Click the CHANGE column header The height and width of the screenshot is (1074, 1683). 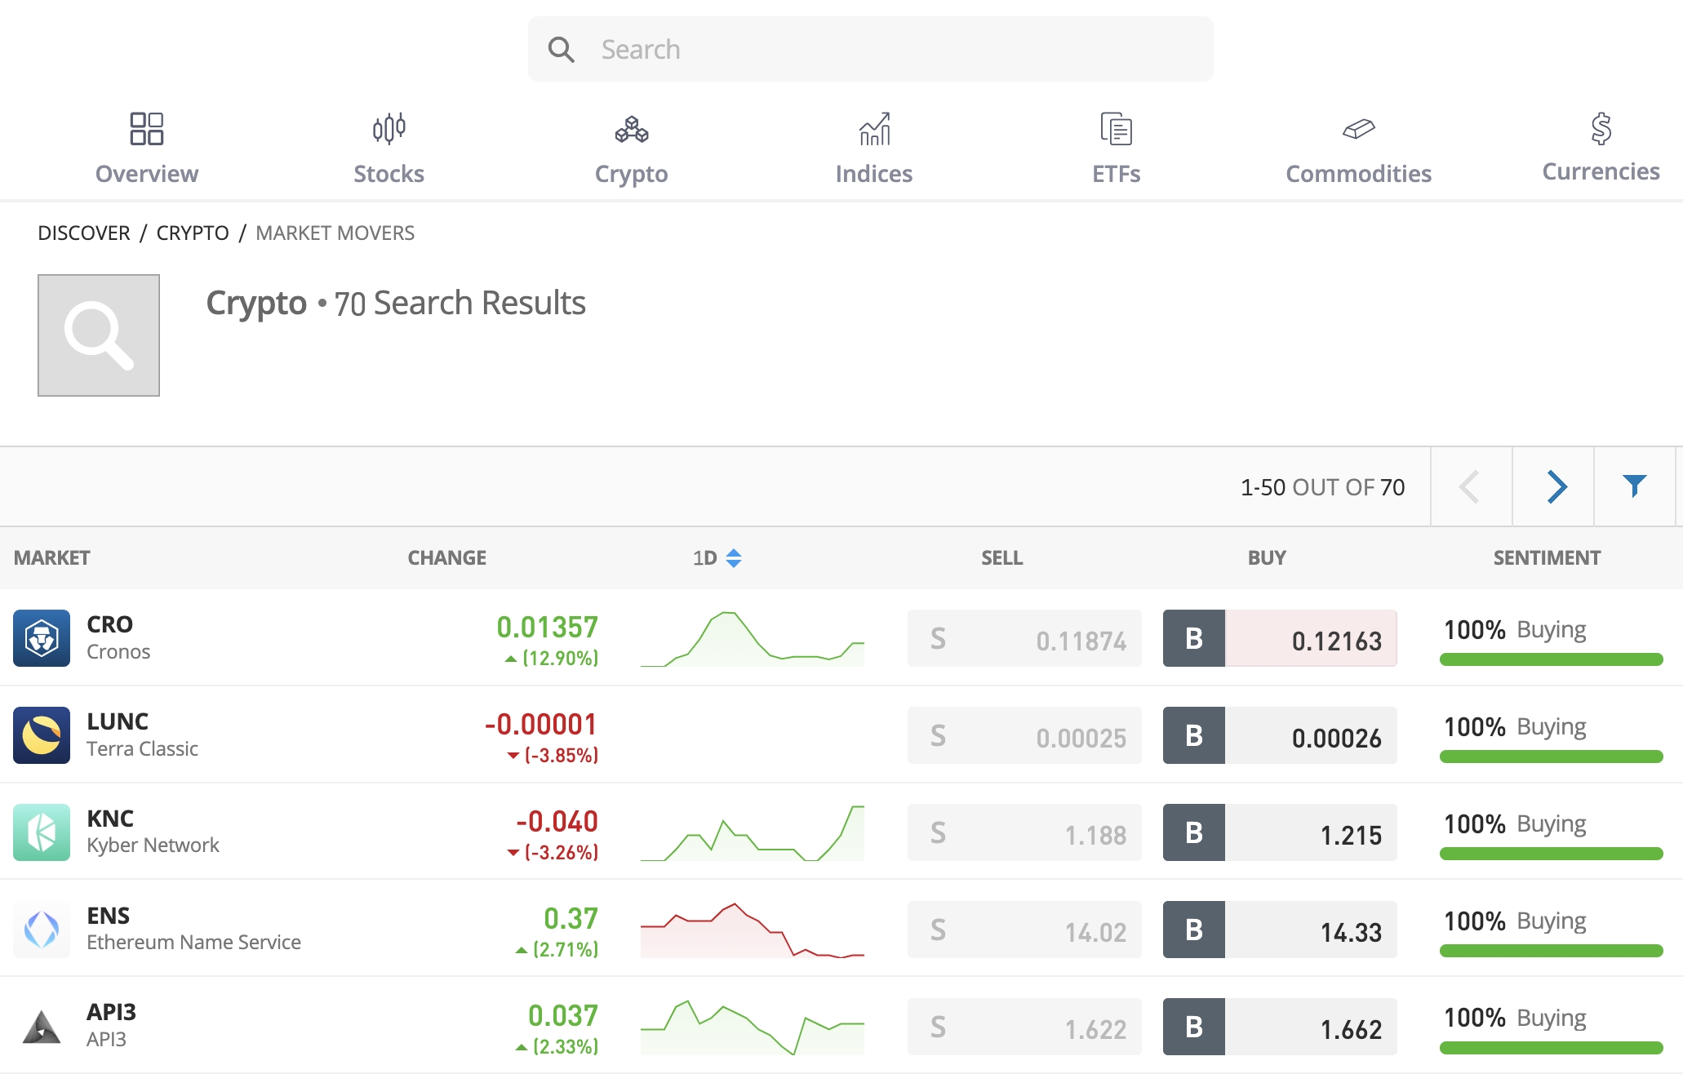pyautogui.click(x=446, y=558)
